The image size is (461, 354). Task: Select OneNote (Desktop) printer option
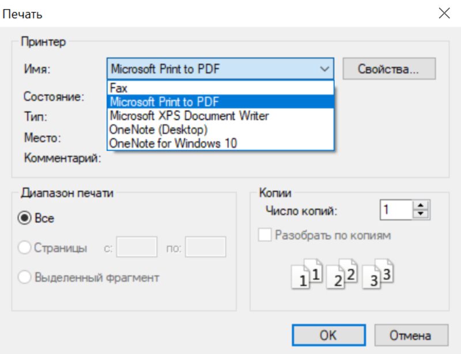pyautogui.click(x=221, y=130)
